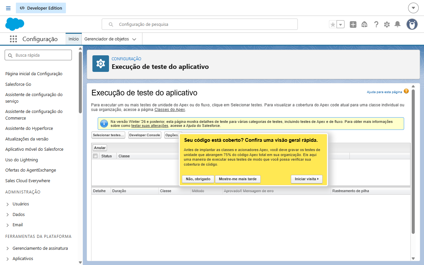Switch to the Início tab
424x265 pixels.
click(x=74, y=39)
